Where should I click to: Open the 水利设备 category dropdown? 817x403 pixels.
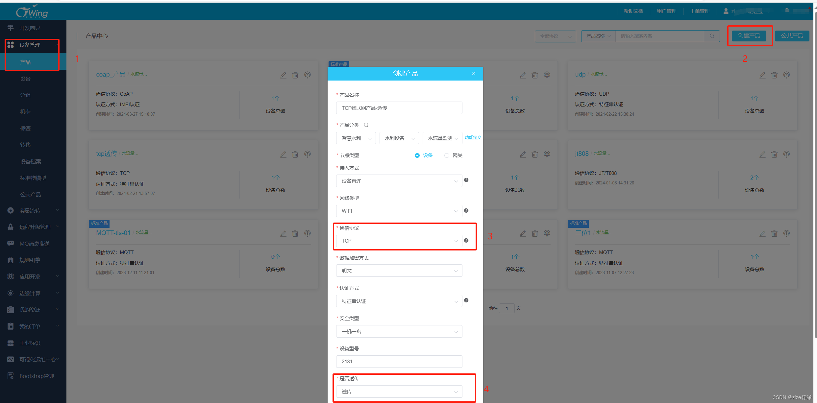pyautogui.click(x=399, y=138)
